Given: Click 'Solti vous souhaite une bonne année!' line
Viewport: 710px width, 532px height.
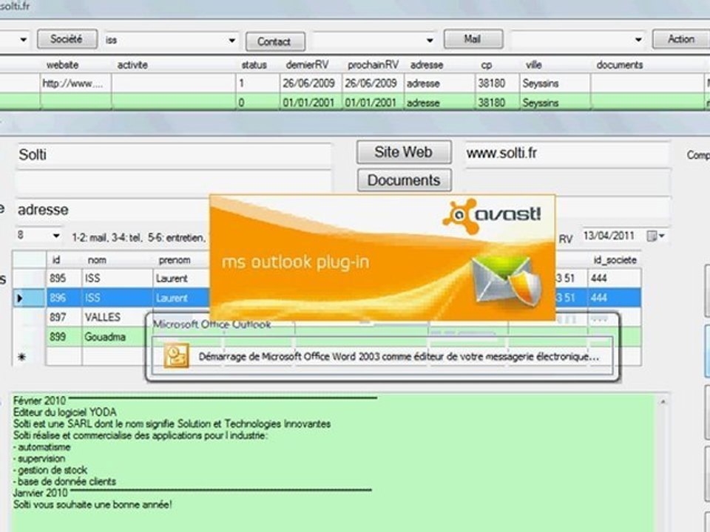Looking at the screenshot, I should [92, 505].
